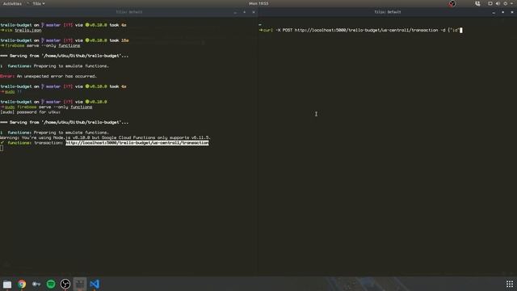Click the Node.js version warning line
This screenshot has height=291, width=517.
point(105,137)
